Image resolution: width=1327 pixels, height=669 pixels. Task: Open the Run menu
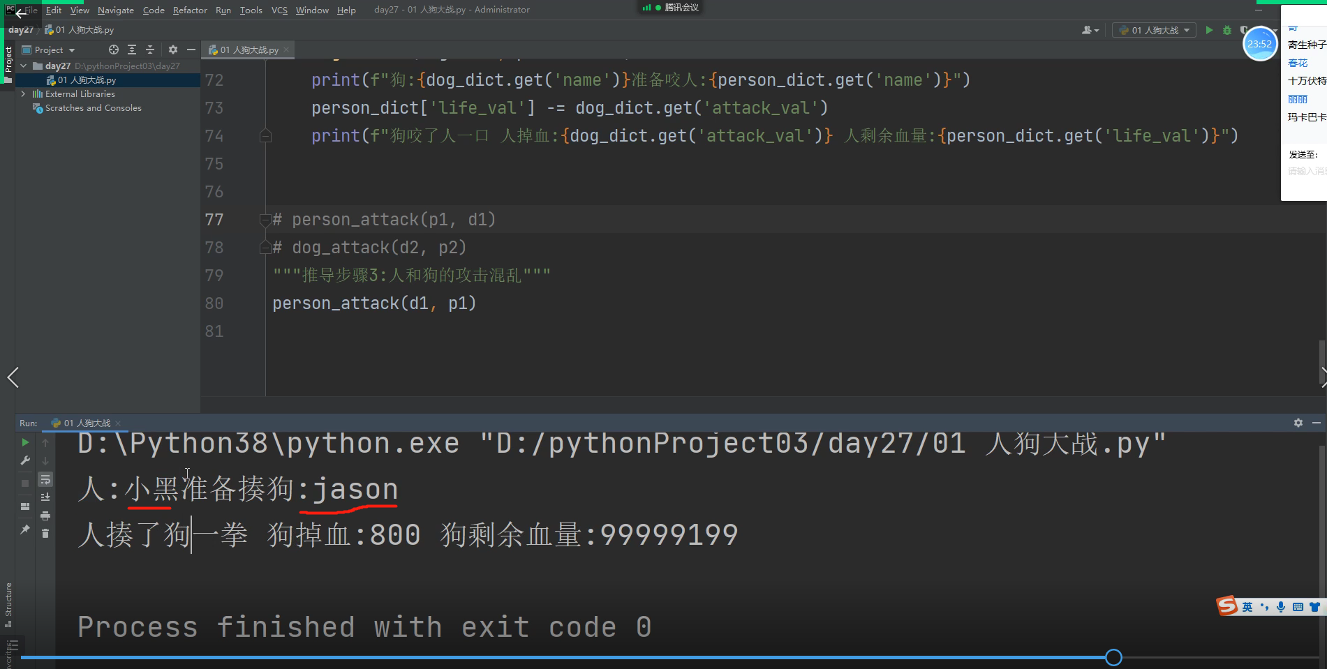pos(223,10)
